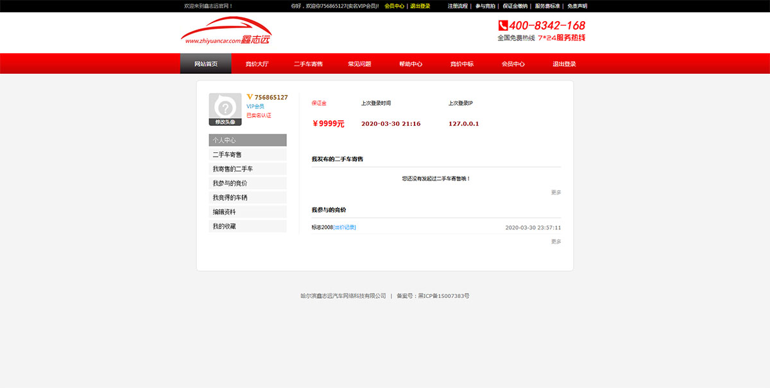
Task: Click the red car site logo
Action: (x=226, y=31)
